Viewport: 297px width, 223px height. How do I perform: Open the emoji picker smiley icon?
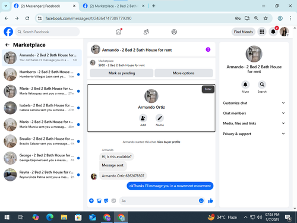(201, 200)
